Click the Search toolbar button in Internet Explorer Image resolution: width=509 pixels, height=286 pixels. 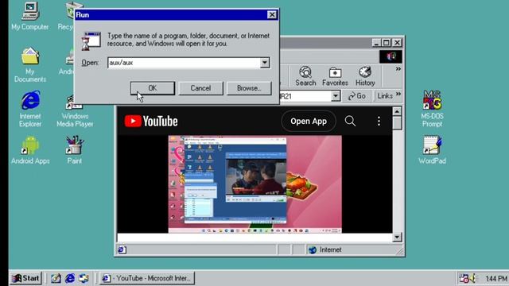pyautogui.click(x=305, y=76)
